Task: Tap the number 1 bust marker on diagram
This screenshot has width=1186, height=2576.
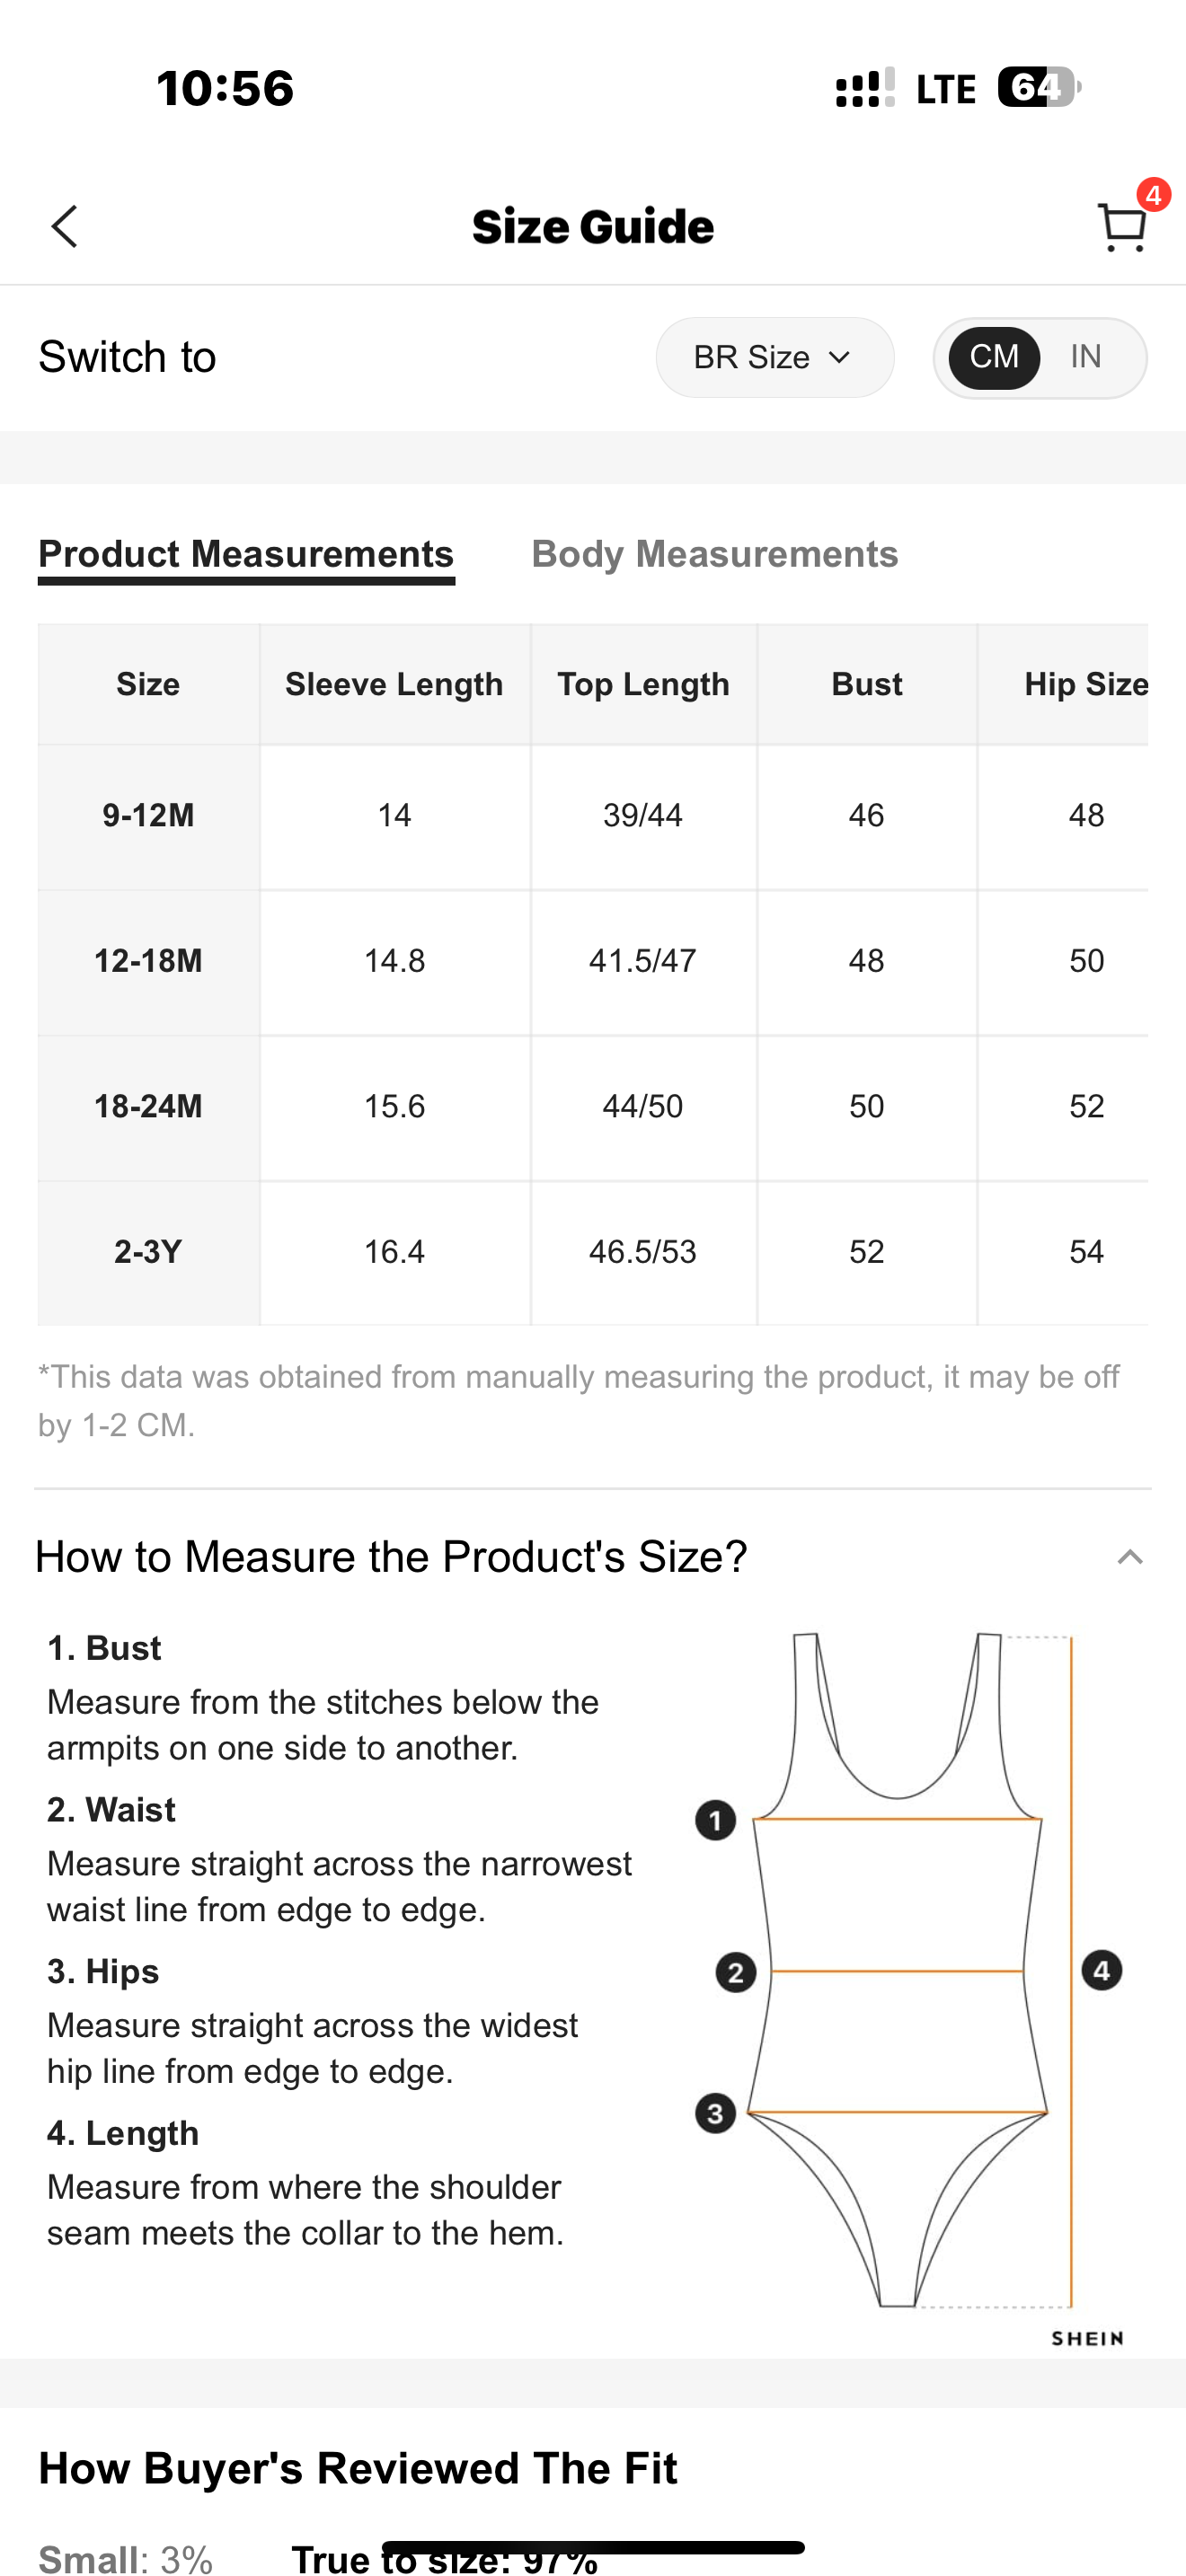Action: [715, 1820]
